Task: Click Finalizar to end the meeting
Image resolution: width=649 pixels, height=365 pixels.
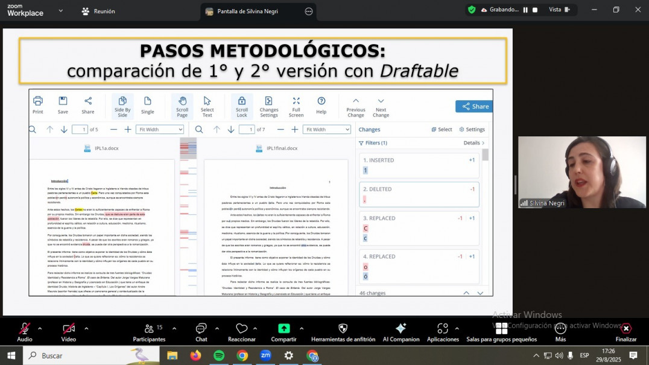Action: pos(626,332)
